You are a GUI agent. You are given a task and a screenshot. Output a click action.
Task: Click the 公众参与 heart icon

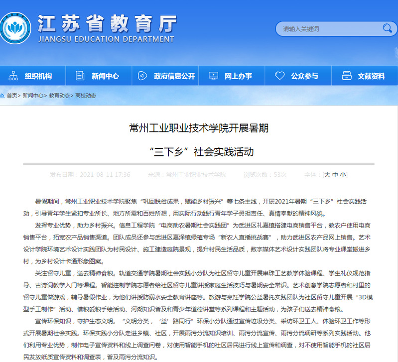pyautogui.click(x=280, y=76)
